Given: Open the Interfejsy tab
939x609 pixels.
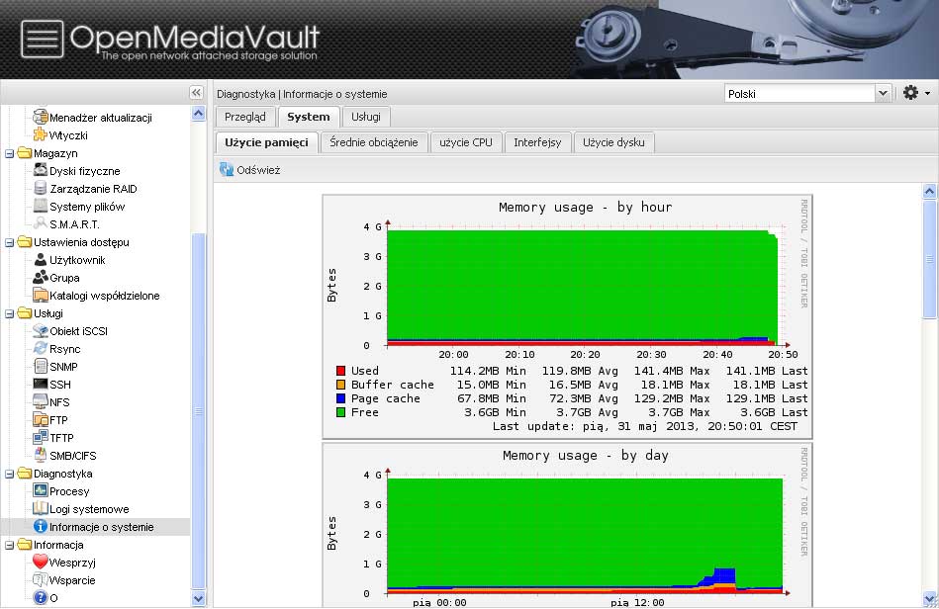Looking at the screenshot, I should click(537, 142).
